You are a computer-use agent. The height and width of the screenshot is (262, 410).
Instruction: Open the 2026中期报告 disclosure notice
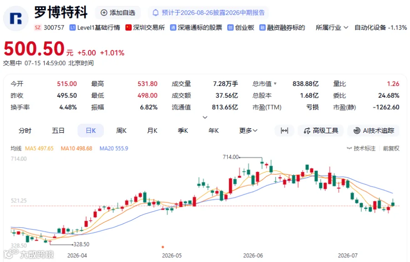pos(208,13)
